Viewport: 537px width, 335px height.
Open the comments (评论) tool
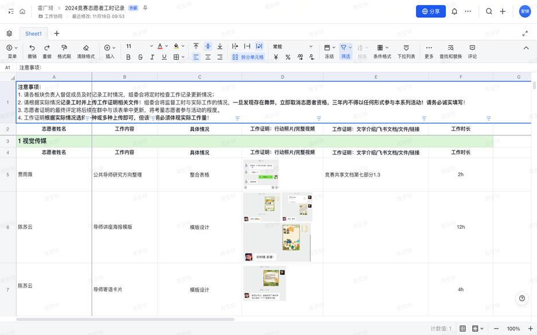click(x=472, y=52)
